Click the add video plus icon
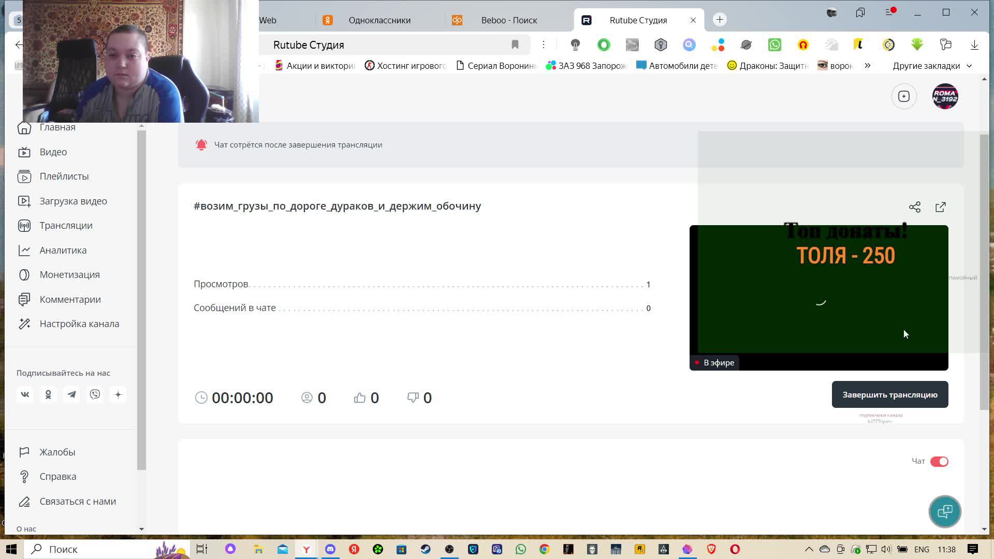 point(904,96)
